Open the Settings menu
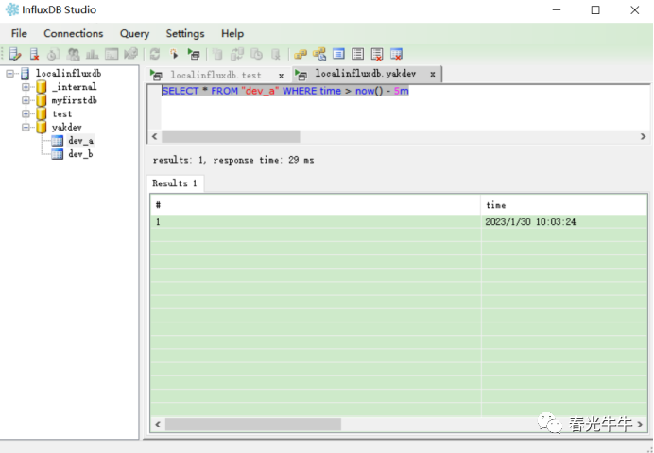The height and width of the screenshot is (453, 654). [x=185, y=34]
